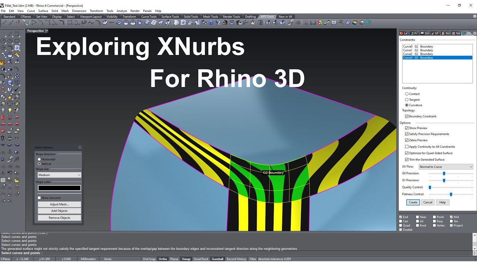Open the Named Views panel tab
Viewport: 477px width, 268px height.
(x=456, y=33)
